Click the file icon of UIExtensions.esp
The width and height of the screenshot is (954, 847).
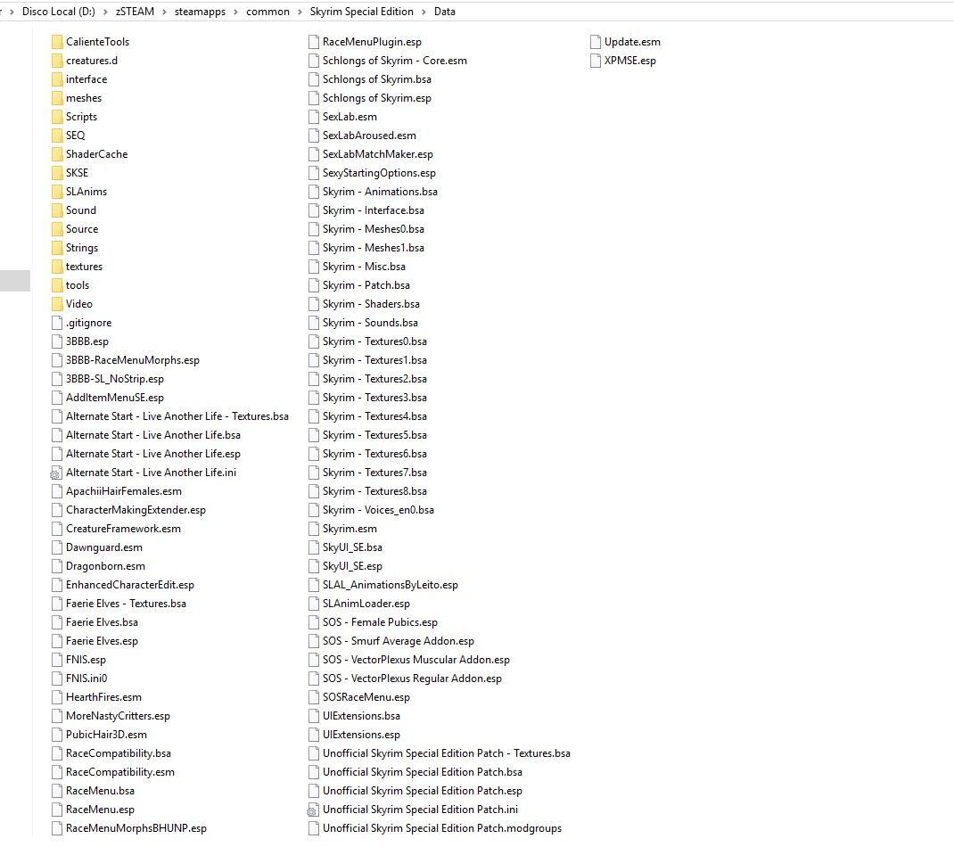click(314, 735)
